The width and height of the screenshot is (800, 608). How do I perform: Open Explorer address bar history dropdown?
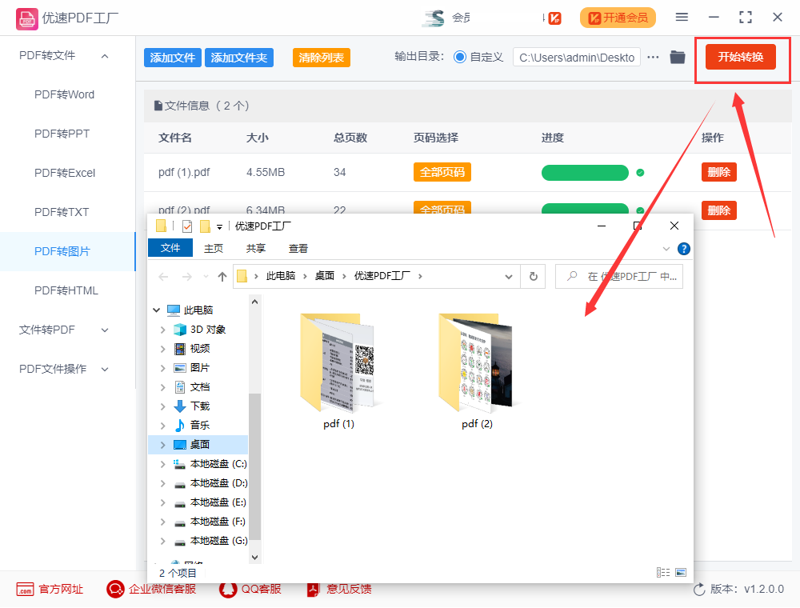509,277
